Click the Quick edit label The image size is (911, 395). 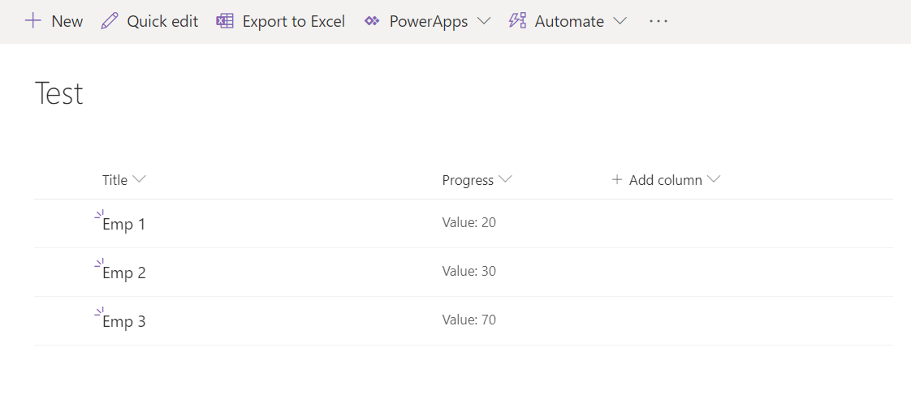click(162, 21)
